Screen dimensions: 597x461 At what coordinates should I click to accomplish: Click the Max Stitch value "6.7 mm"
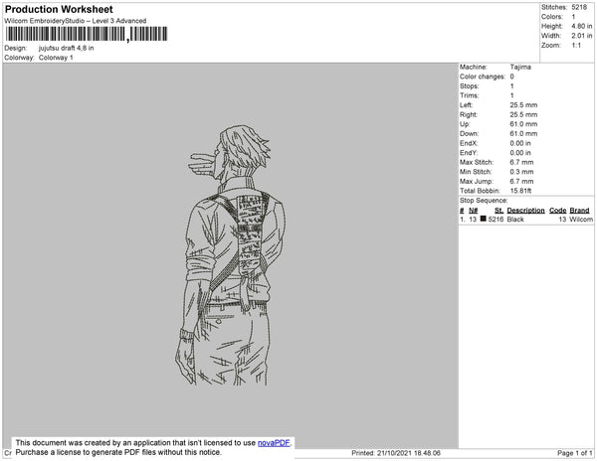pyautogui.click(x=521, y=162)
